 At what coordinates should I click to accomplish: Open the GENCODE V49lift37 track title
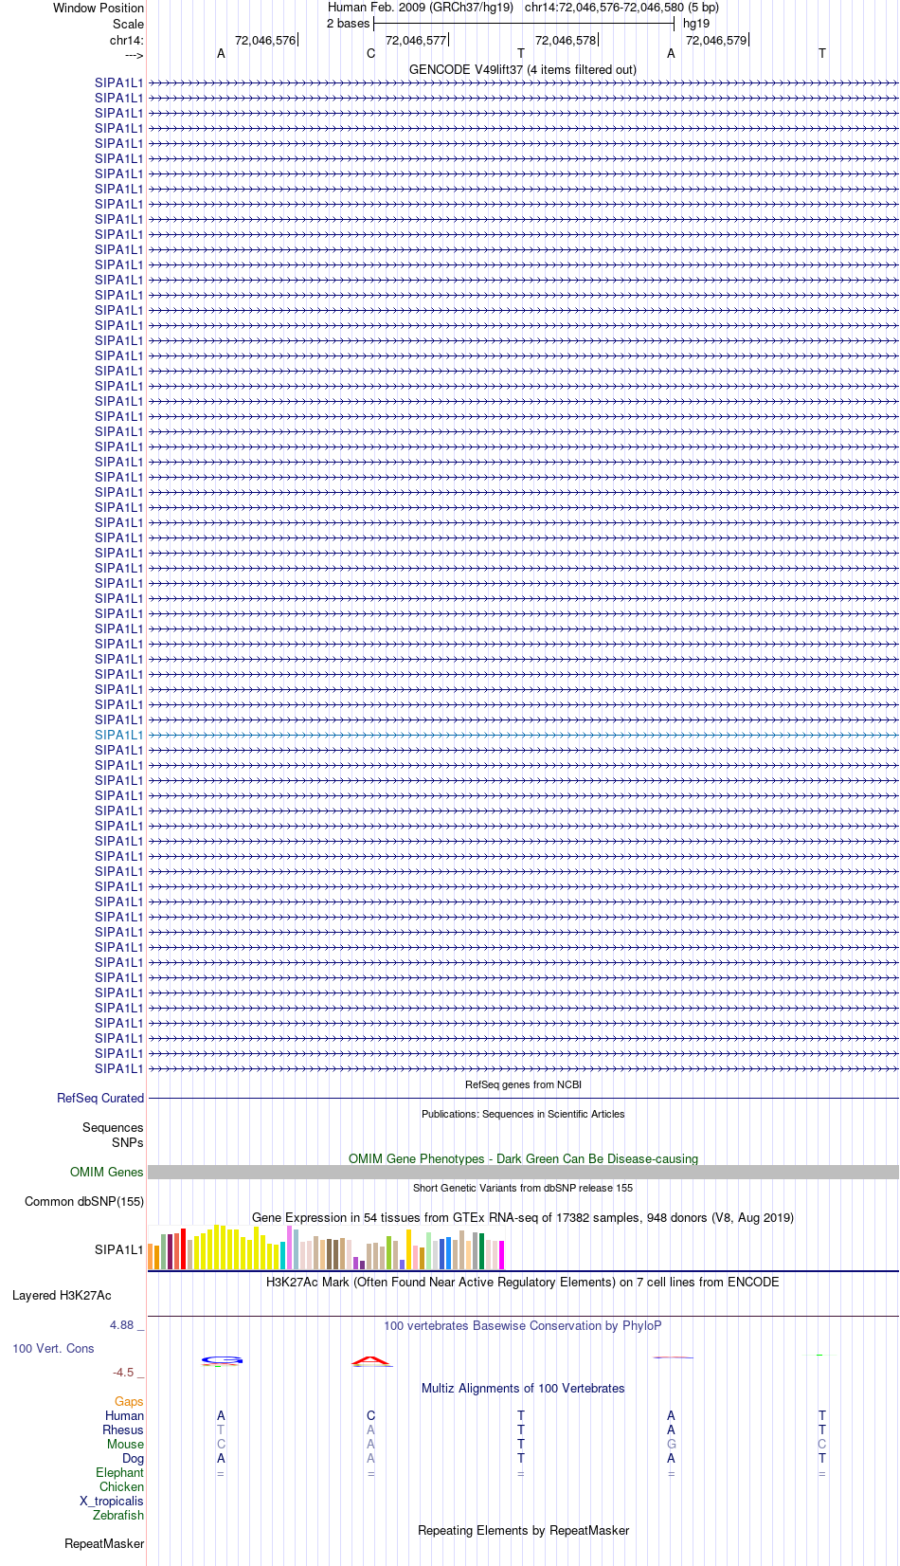523,69
